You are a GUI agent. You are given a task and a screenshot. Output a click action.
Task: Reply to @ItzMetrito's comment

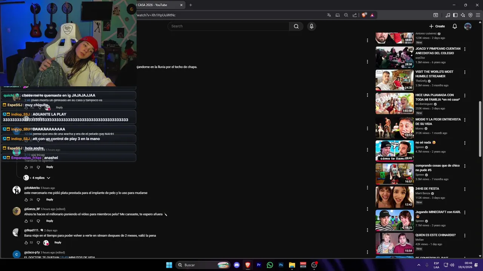pyautogui.click(x=49, y=199)
